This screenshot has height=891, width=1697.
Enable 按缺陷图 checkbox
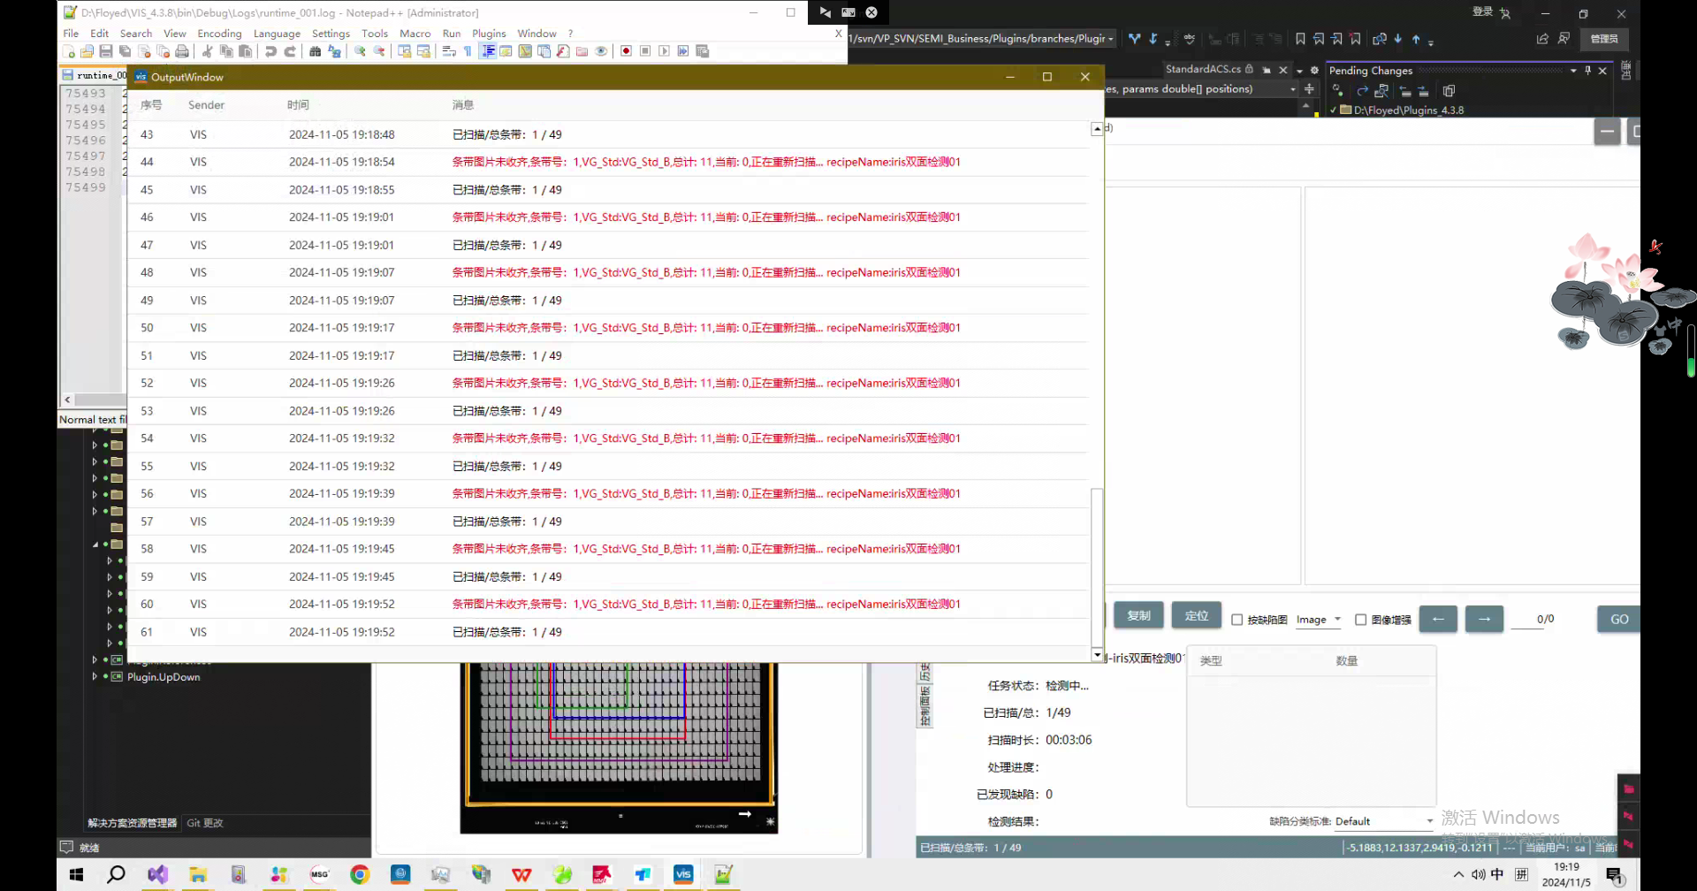(1237, 620)
